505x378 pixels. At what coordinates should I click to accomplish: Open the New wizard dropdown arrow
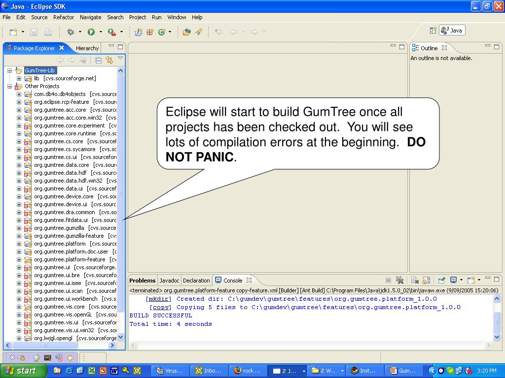[x=23, y=32]
